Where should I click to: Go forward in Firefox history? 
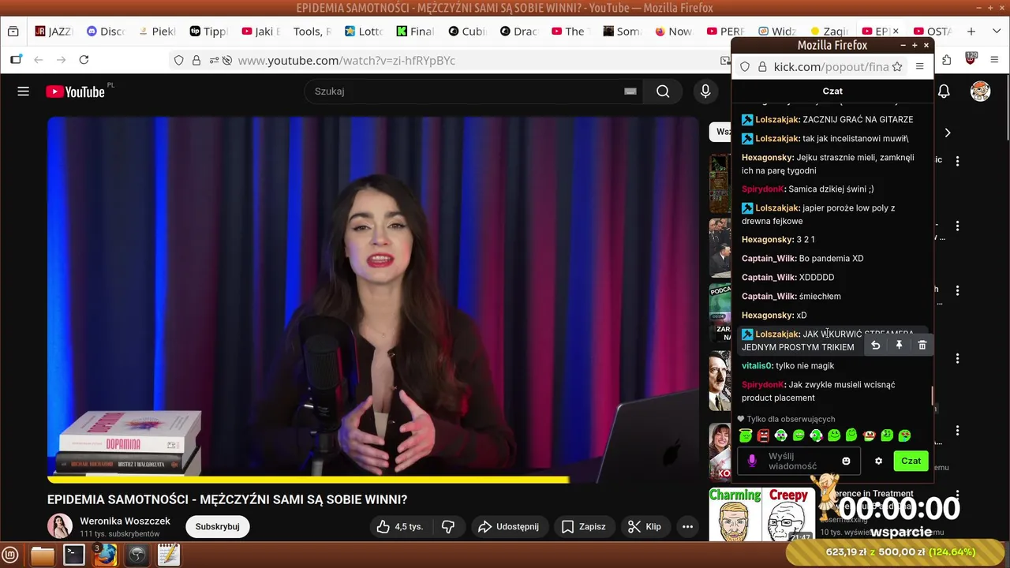61,60
